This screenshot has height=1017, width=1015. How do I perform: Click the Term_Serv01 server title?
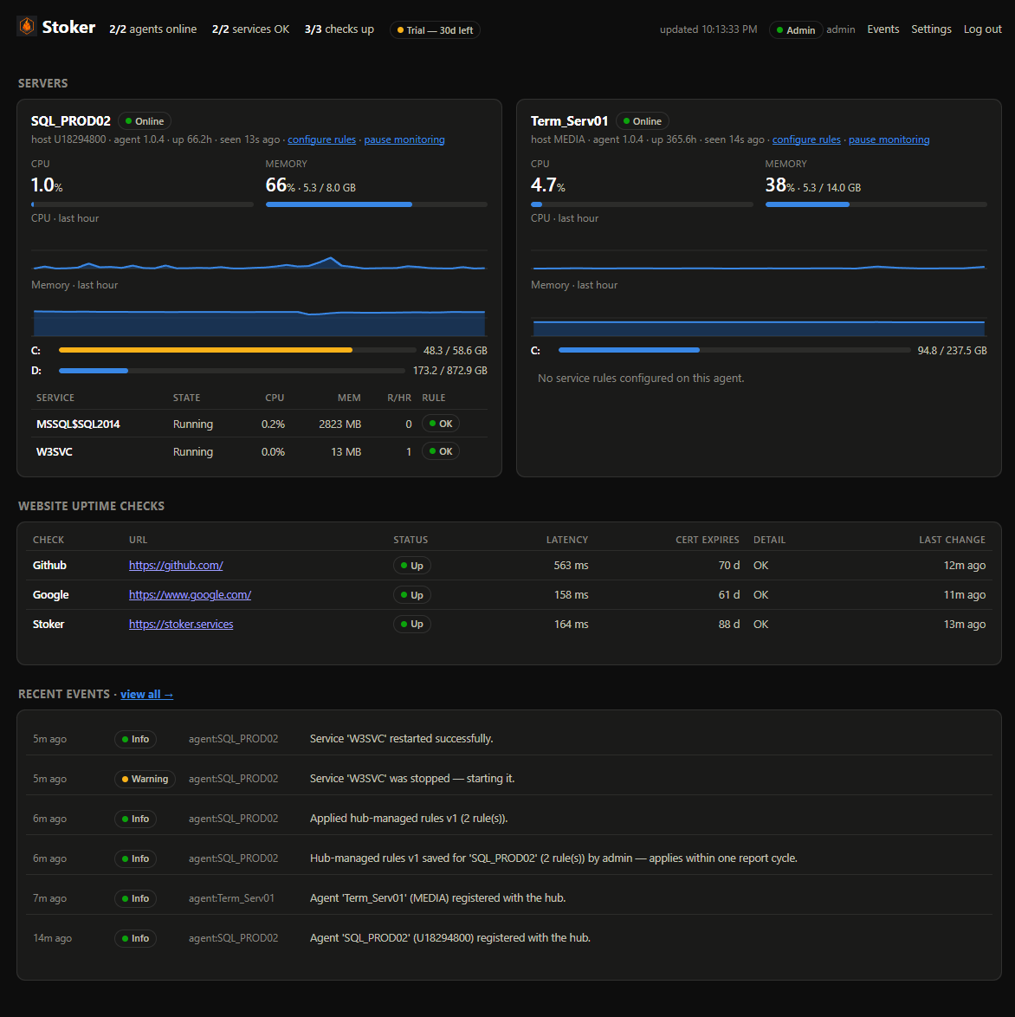coord(570,121)
